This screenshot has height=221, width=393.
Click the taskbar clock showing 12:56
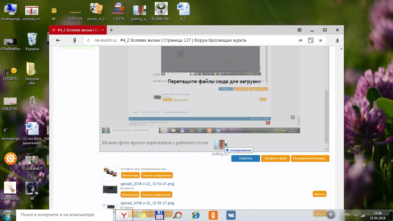[378, 215]
